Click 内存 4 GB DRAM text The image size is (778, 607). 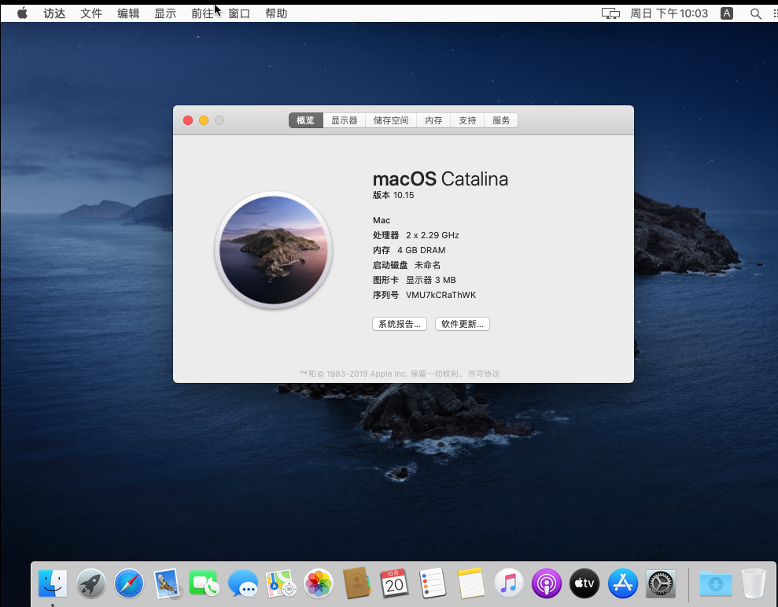click(409, 251)
